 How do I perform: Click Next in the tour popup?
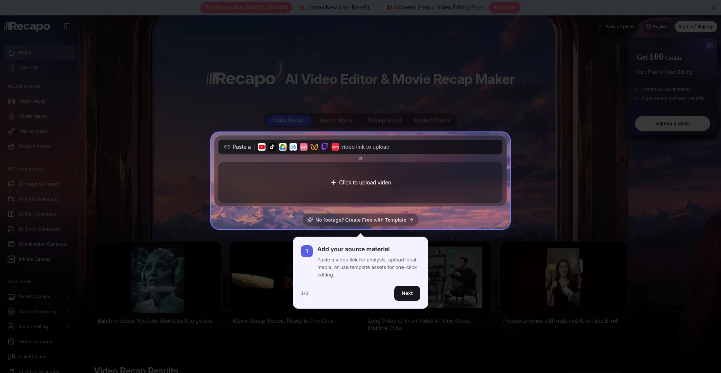coord(407,293)
